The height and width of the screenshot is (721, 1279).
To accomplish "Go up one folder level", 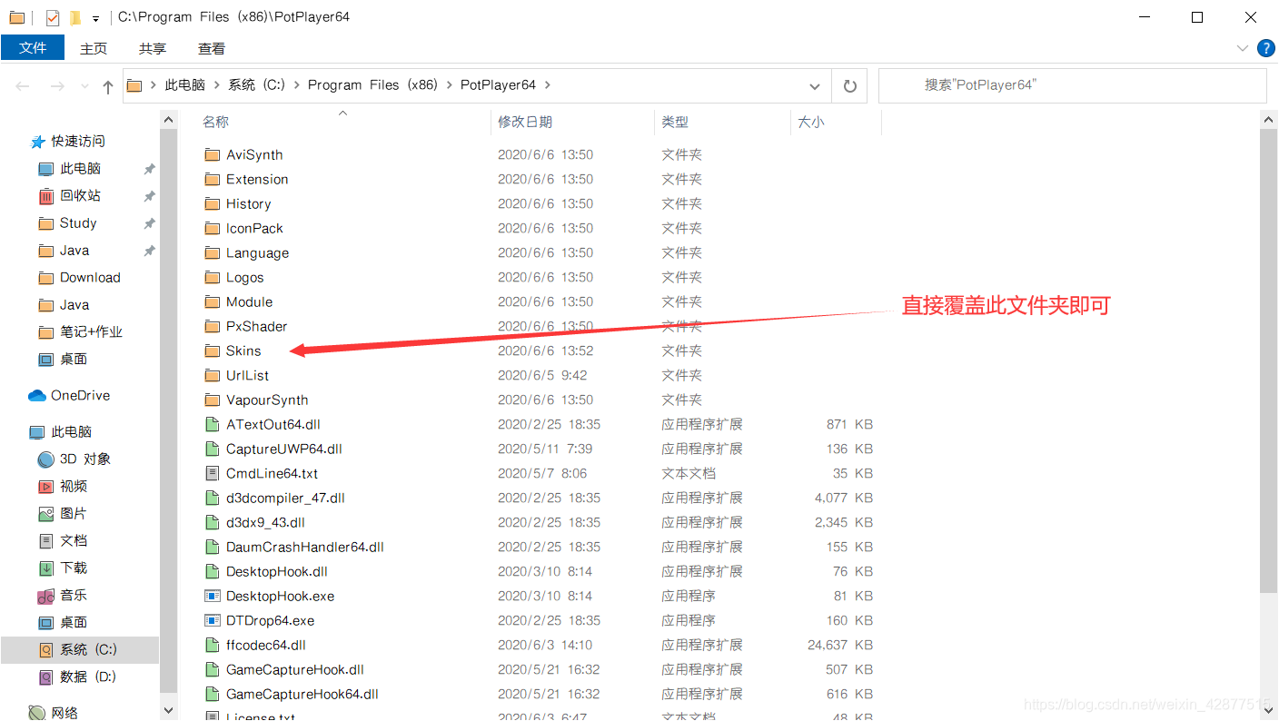I will (108, 86).
